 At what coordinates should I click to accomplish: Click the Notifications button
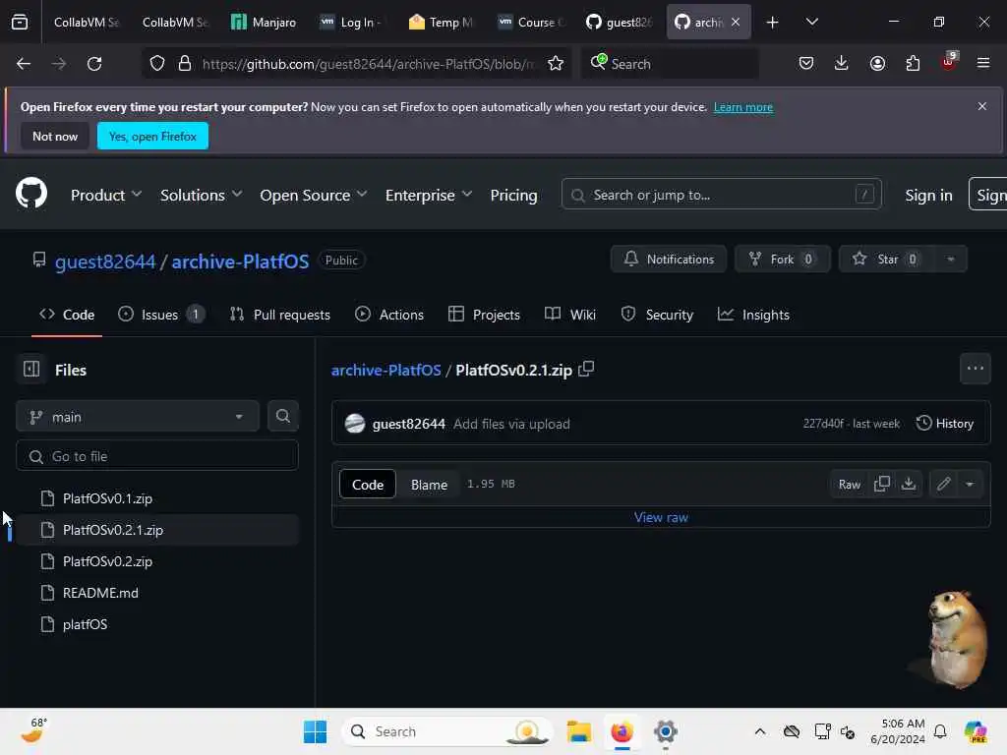[668, 260]
